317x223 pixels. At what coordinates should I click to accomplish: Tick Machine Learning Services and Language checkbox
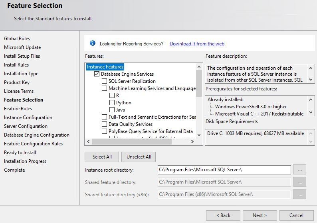(104, 88)
